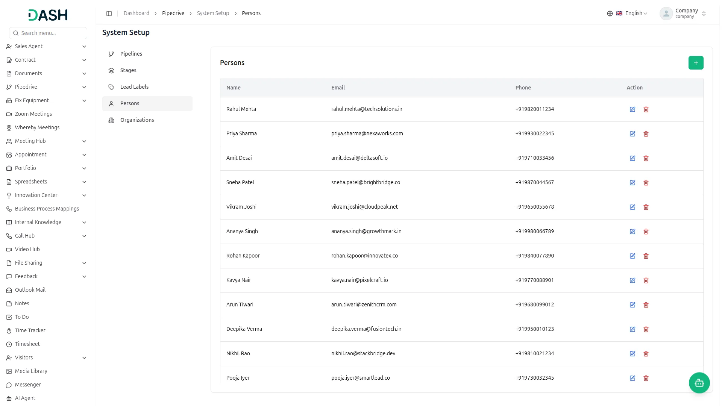Edit Kavya Nair's details

click(633, 280)
